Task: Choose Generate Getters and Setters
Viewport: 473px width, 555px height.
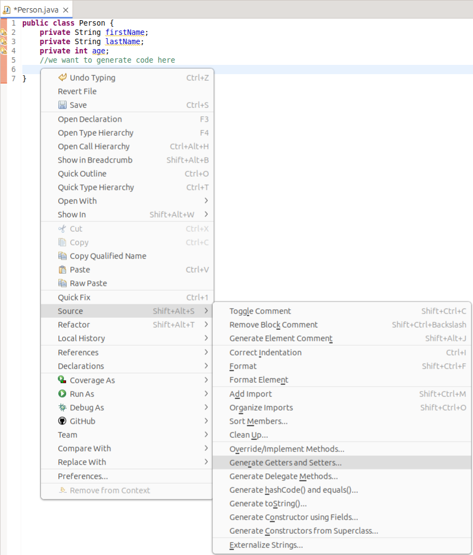Action: coord(284,462)
